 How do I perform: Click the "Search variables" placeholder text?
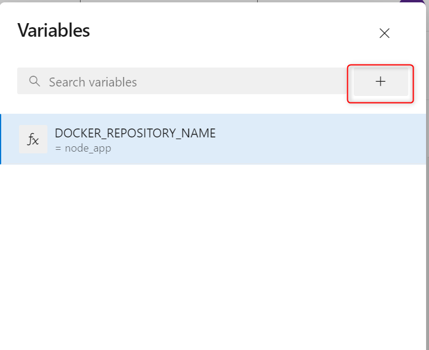click(93, 82)
